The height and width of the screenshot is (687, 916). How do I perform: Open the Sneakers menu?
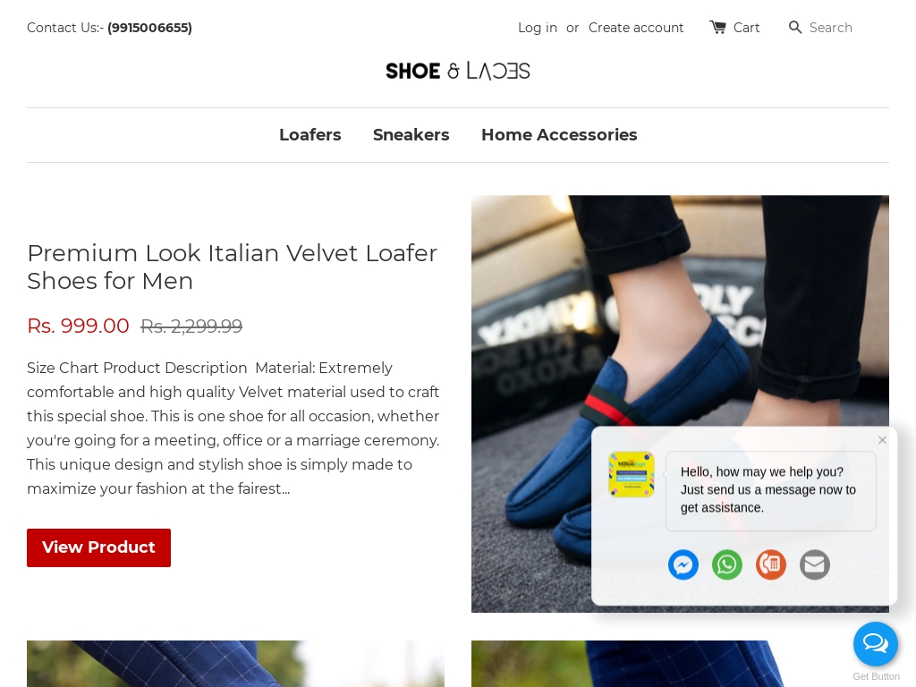coord(411,135)
